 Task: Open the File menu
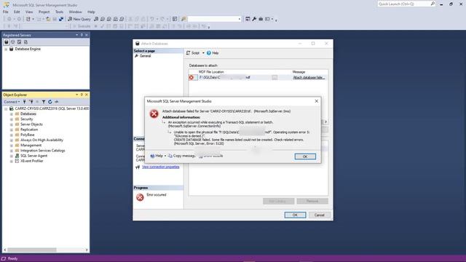tap(6, 12)
